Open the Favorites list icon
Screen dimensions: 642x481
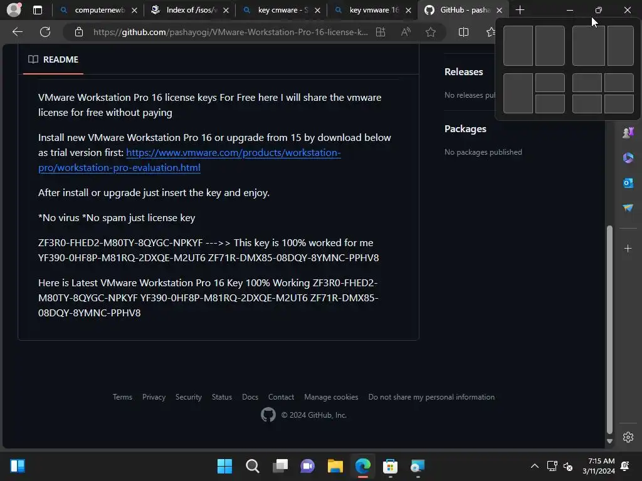490,32
